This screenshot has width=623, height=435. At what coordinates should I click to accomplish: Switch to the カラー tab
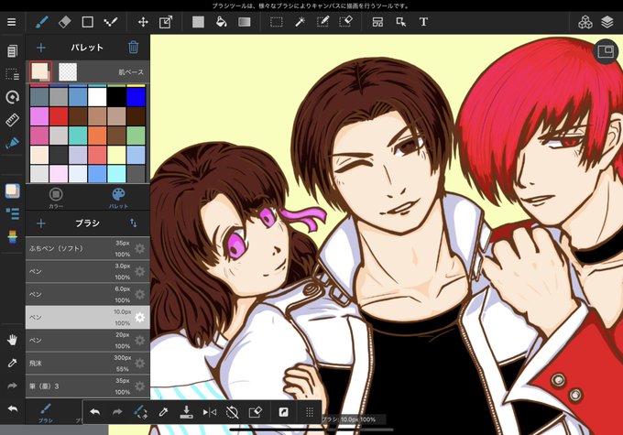tap(56, 198)
